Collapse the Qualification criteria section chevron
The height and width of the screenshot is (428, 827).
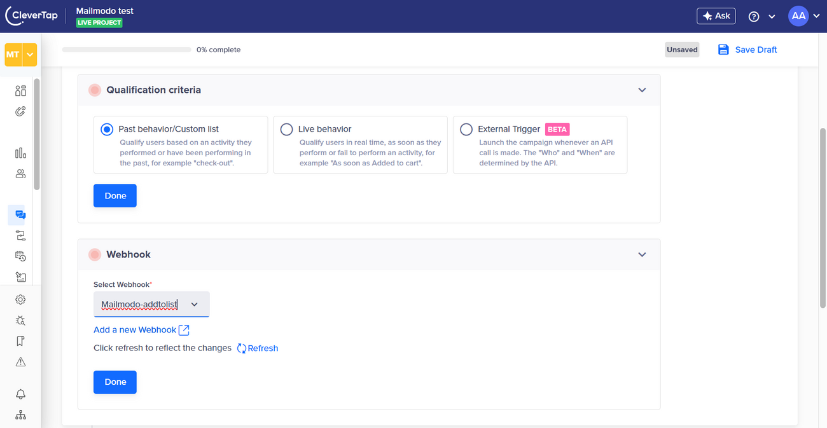pos(642,90)
